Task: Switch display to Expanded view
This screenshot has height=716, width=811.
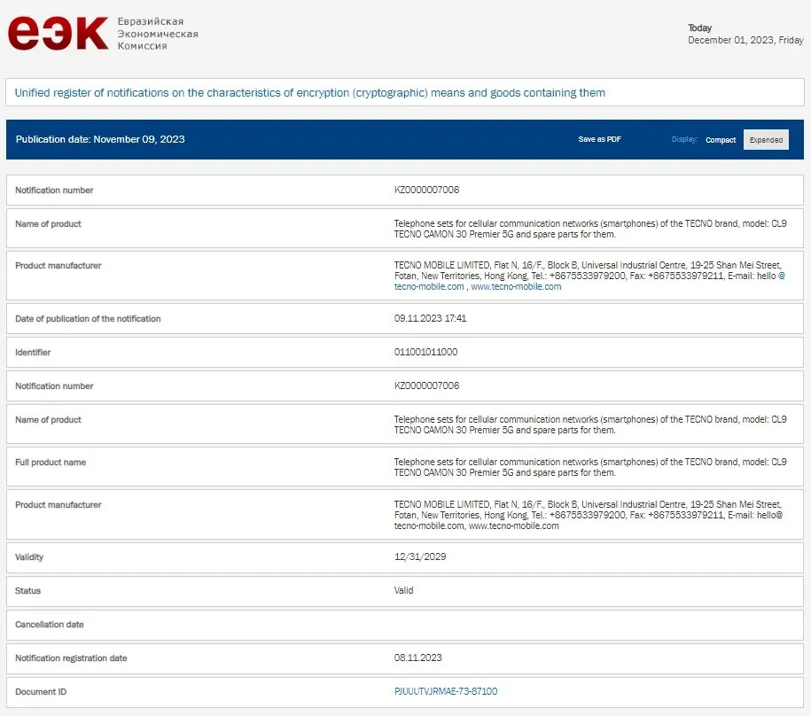Action: point(766,140)
